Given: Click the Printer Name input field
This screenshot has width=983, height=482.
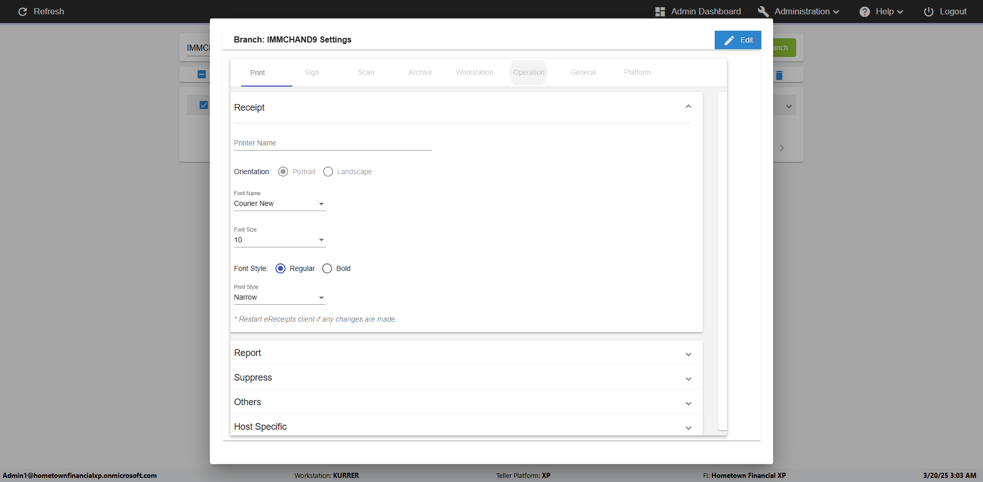Looking at the screenshot, I should point(333,143).
